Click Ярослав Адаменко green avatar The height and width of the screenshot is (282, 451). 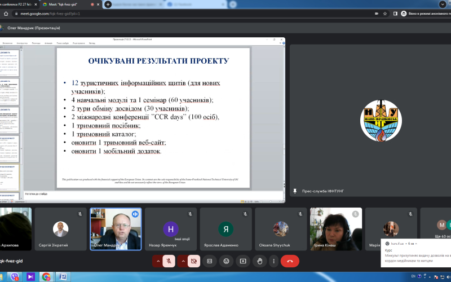pyautogui.click(x=226, y=229)
